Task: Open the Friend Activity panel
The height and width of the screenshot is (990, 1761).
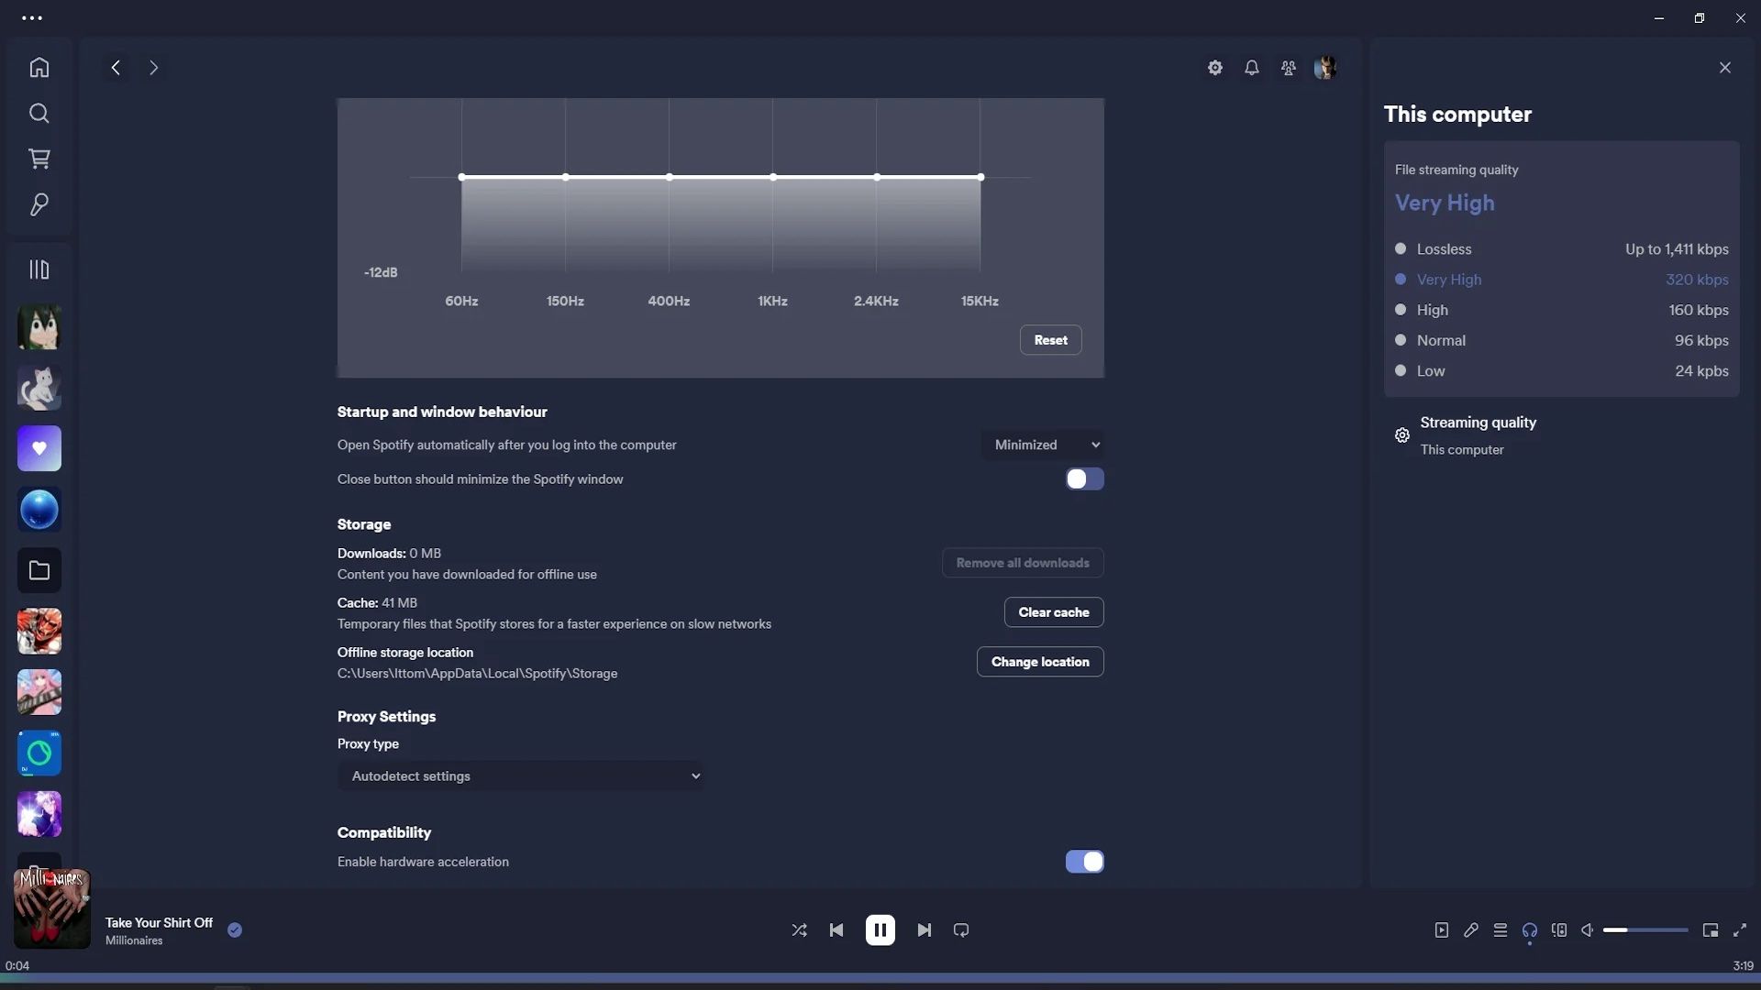Action: [1288, 67]
